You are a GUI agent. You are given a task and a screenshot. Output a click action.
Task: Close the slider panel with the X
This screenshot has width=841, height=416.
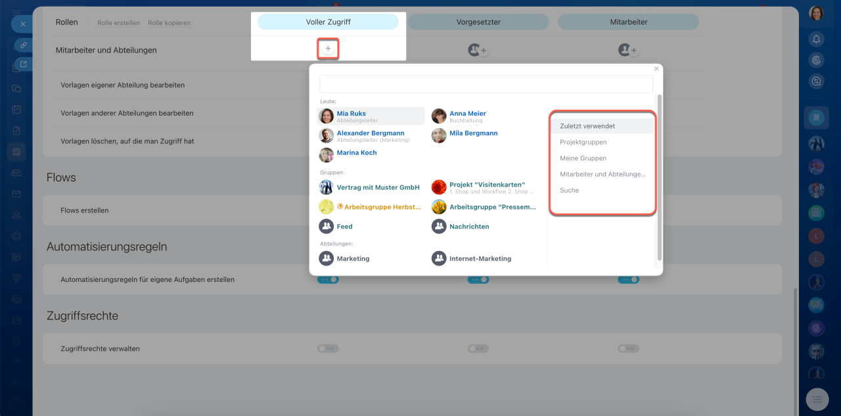pos(22,24)
